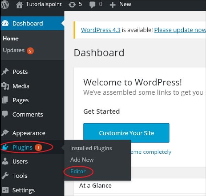Click the Pages icon in sidebar
206x196 pixels.
[5, 100]
